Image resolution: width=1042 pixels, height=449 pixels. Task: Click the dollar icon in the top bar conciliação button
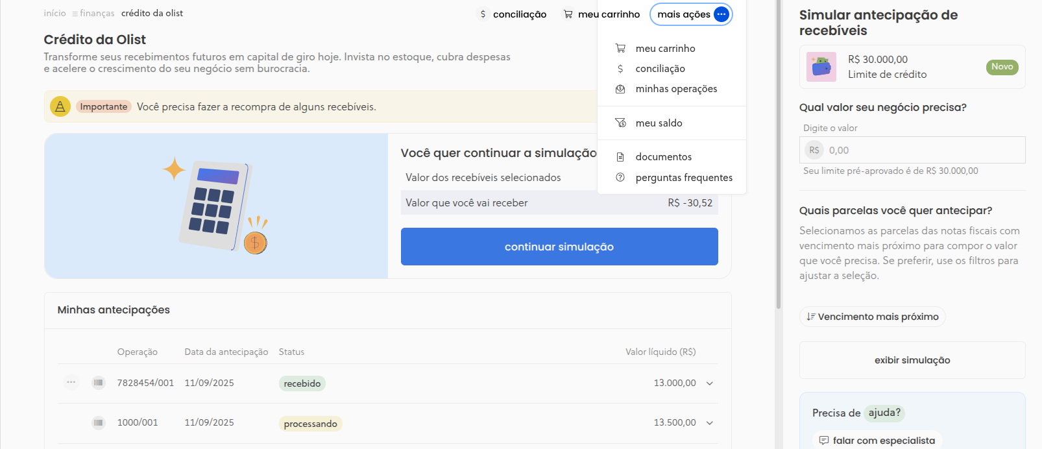tap(483, 14)
